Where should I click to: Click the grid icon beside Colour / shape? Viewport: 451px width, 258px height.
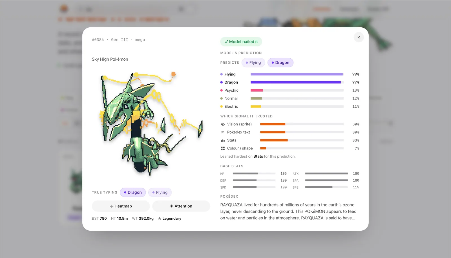(x=223, y=148)
